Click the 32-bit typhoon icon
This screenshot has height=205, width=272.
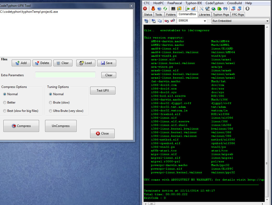pos(239,9)
